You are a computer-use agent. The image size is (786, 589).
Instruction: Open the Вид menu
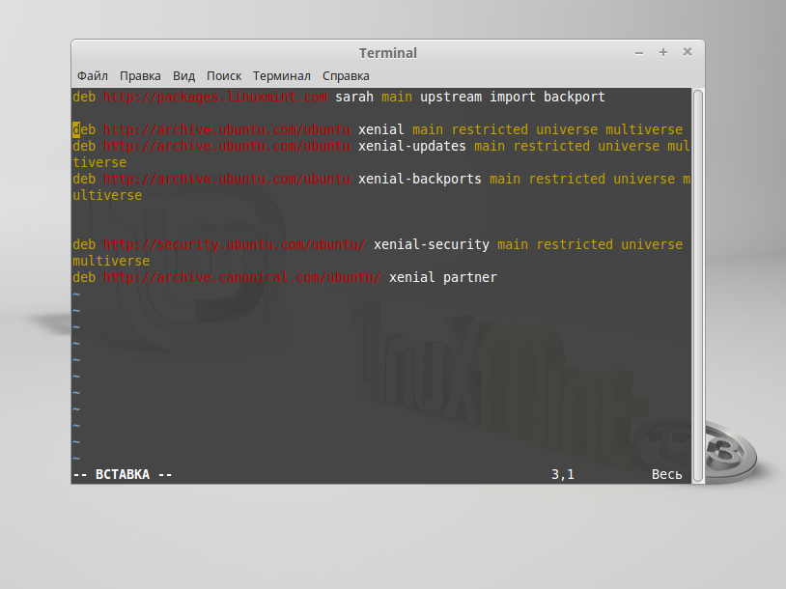[183, 75]
